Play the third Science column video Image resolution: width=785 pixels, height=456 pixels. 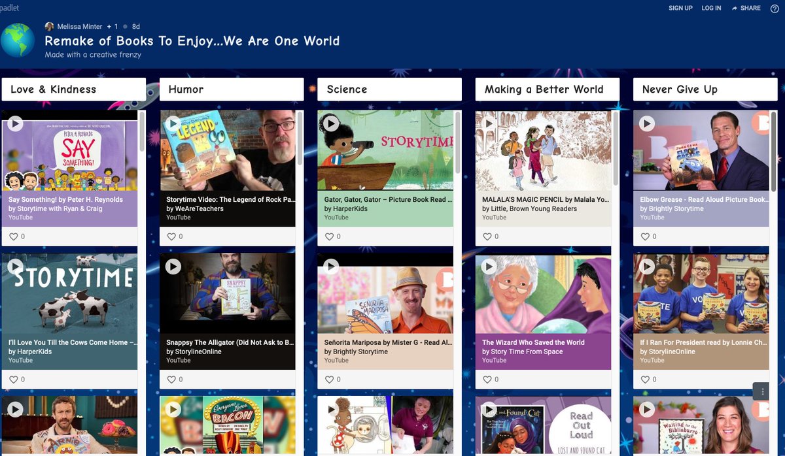pyautogui.click(x=331, y=409)
